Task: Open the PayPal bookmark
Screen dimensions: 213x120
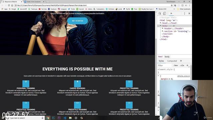Action: [x=126, y=9]
